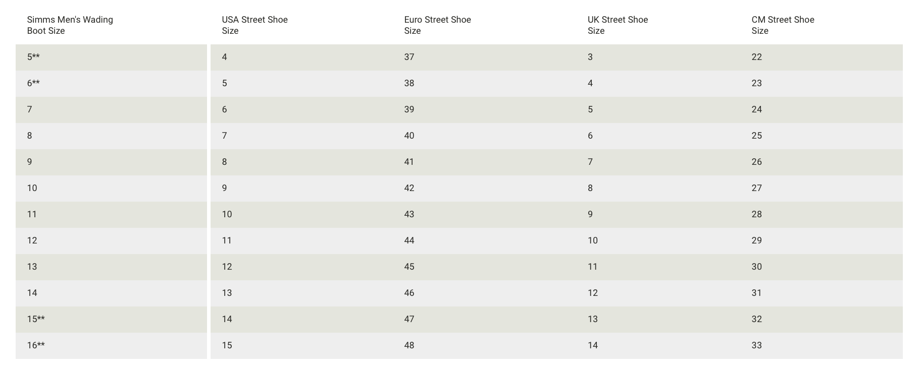Click the UK Street Shoe Size column header

pos(618,25)
